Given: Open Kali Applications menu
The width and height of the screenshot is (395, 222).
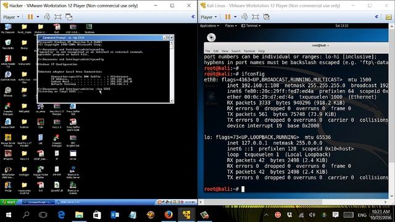Looking at the screenshot, I should 209,26.
